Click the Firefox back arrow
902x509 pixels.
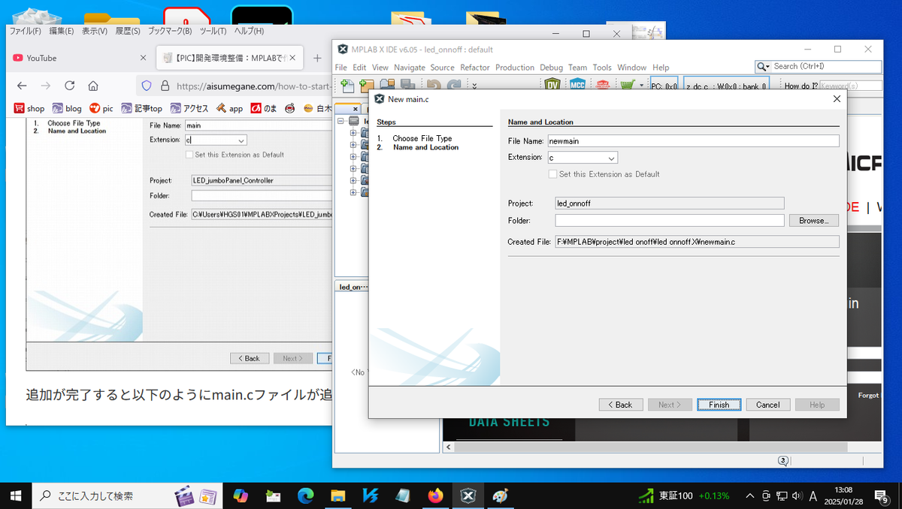pyautogui.click(x=23, y=86)
